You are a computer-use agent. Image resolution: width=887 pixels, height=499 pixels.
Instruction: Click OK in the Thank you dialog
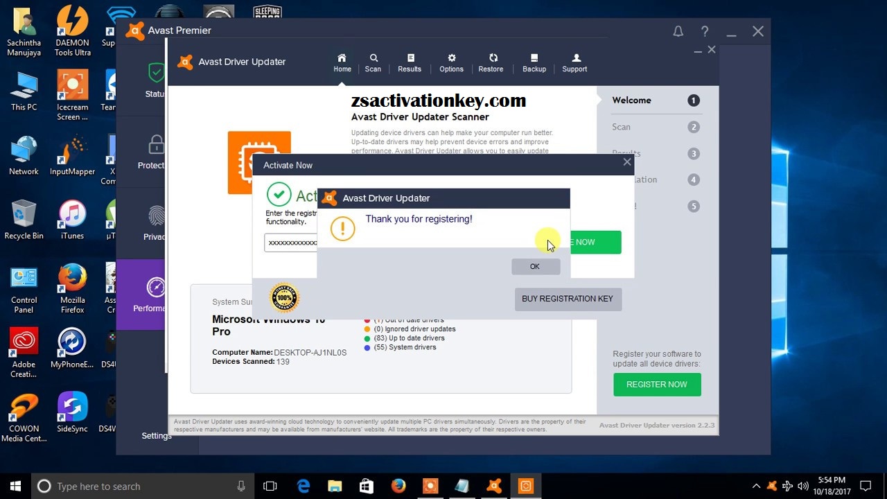[535, 266]
